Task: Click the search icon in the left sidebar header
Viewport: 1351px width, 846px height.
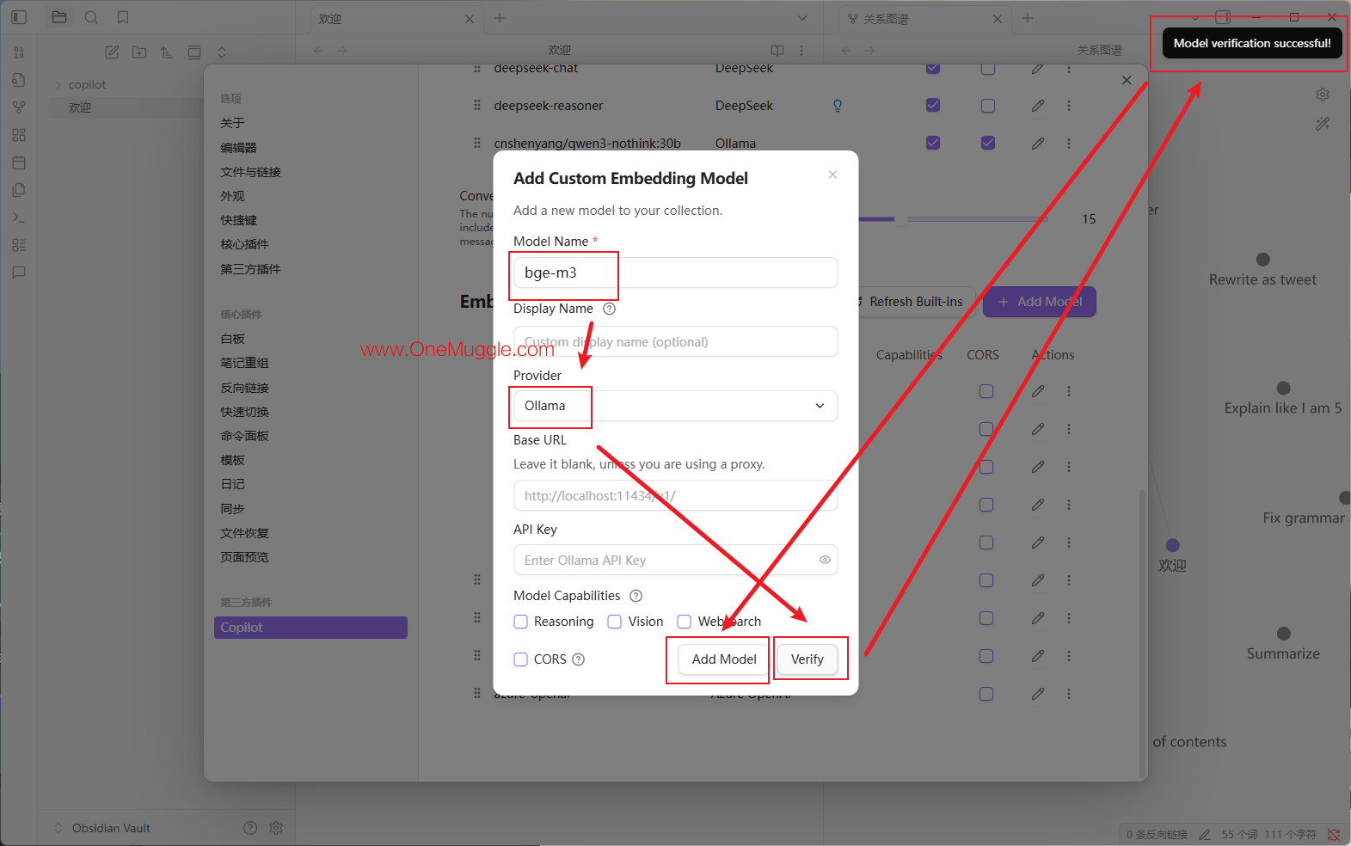Action: (91, 17)
